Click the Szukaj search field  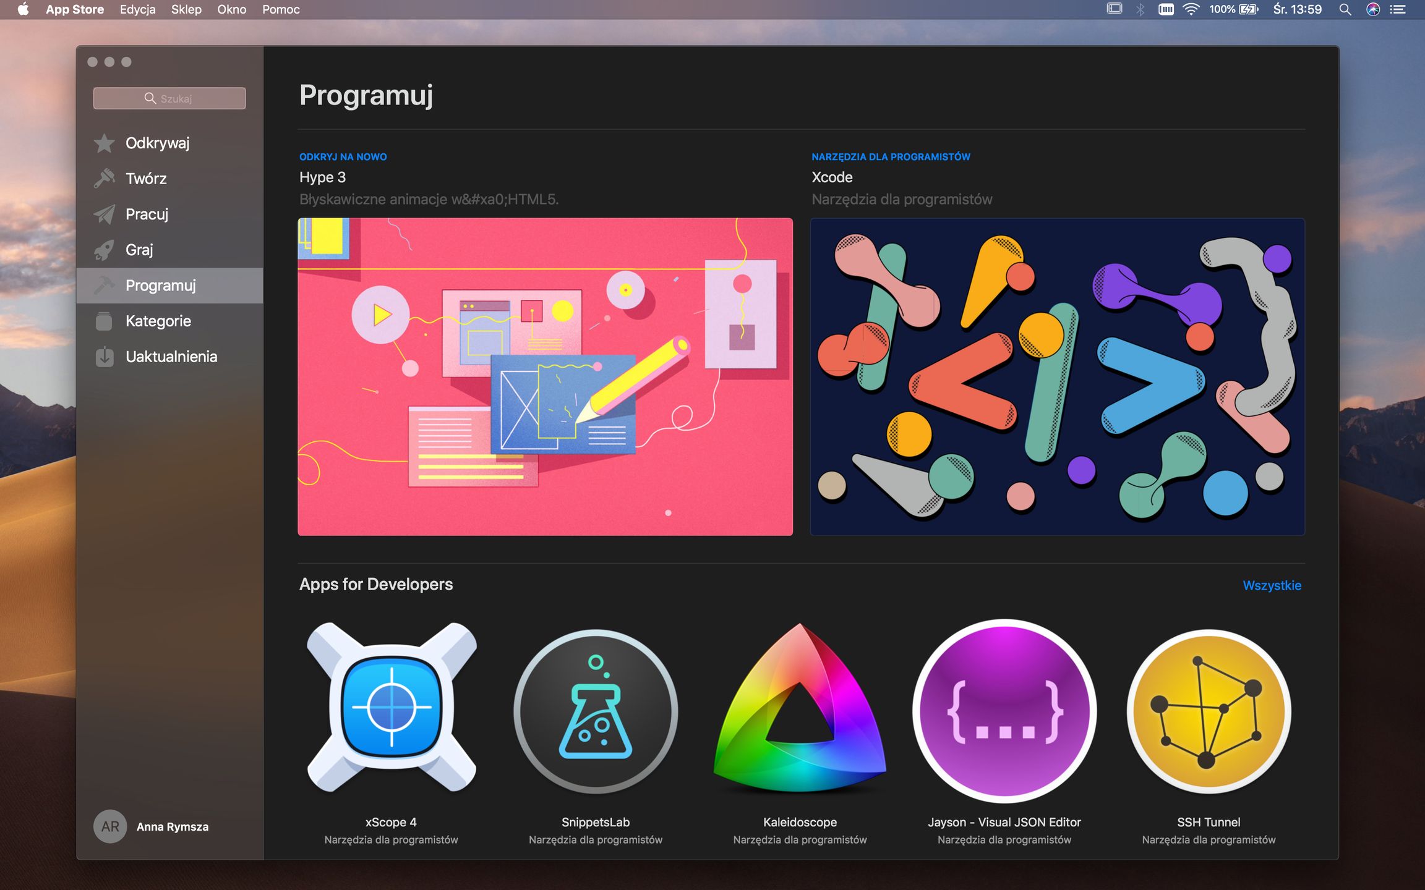169,98
